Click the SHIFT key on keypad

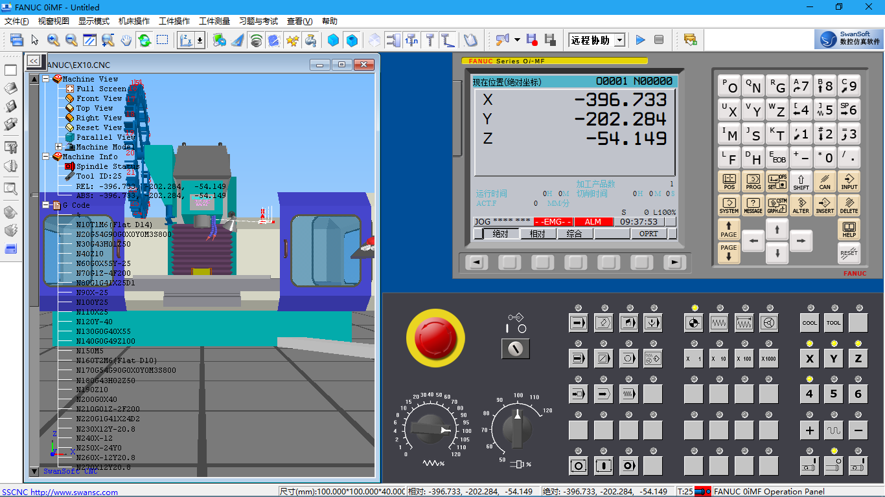point(801,181)
